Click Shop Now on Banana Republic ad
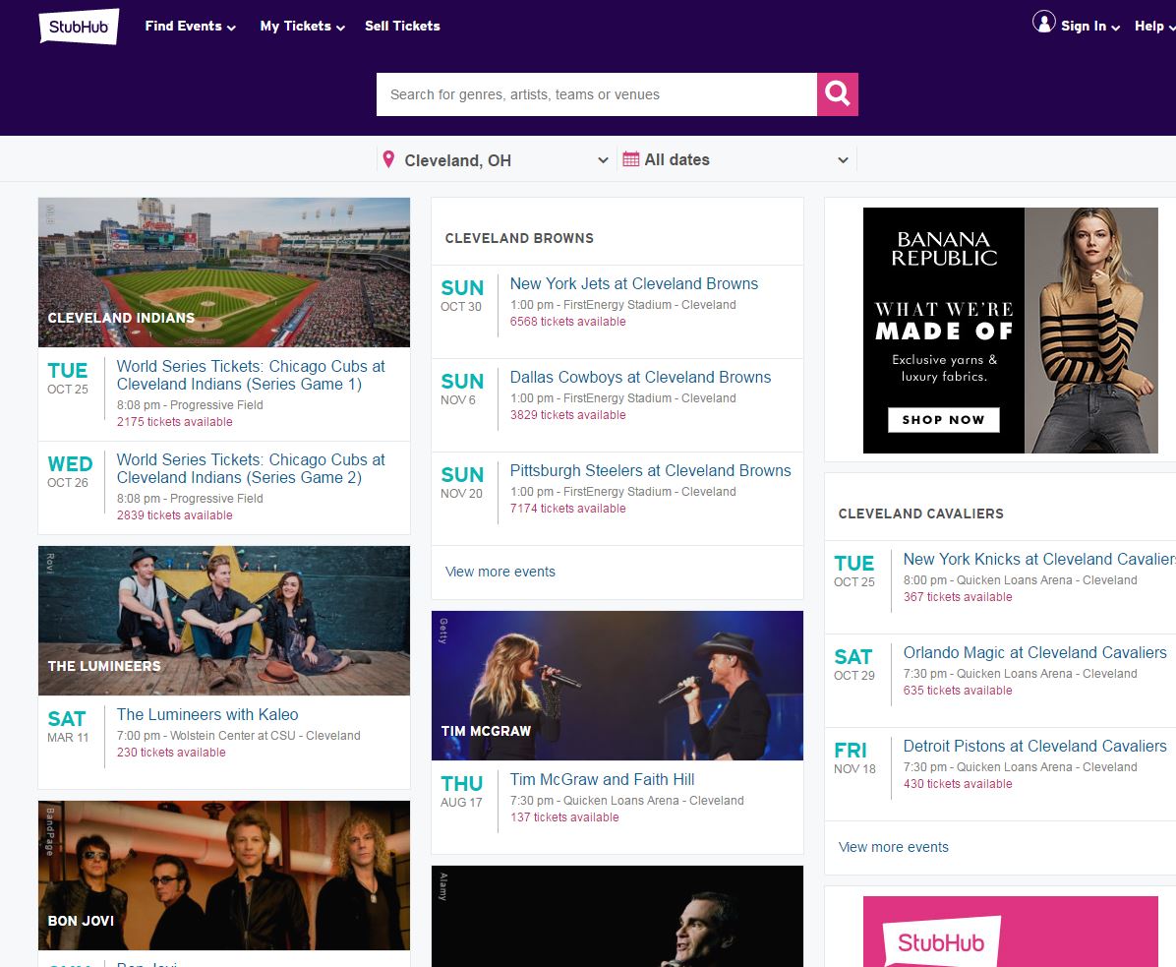The image size is (1176, 967). click(x=943, y=420)
